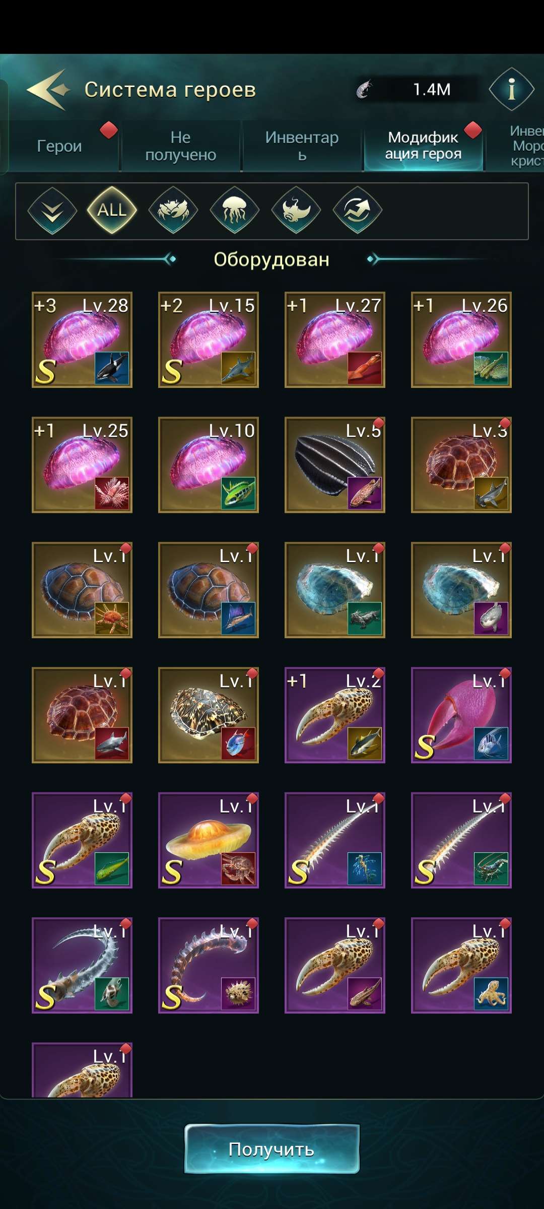Pick the pink crab claw item with S rank
Viewport: 544px width, 1209px height.
coord(461,715)
